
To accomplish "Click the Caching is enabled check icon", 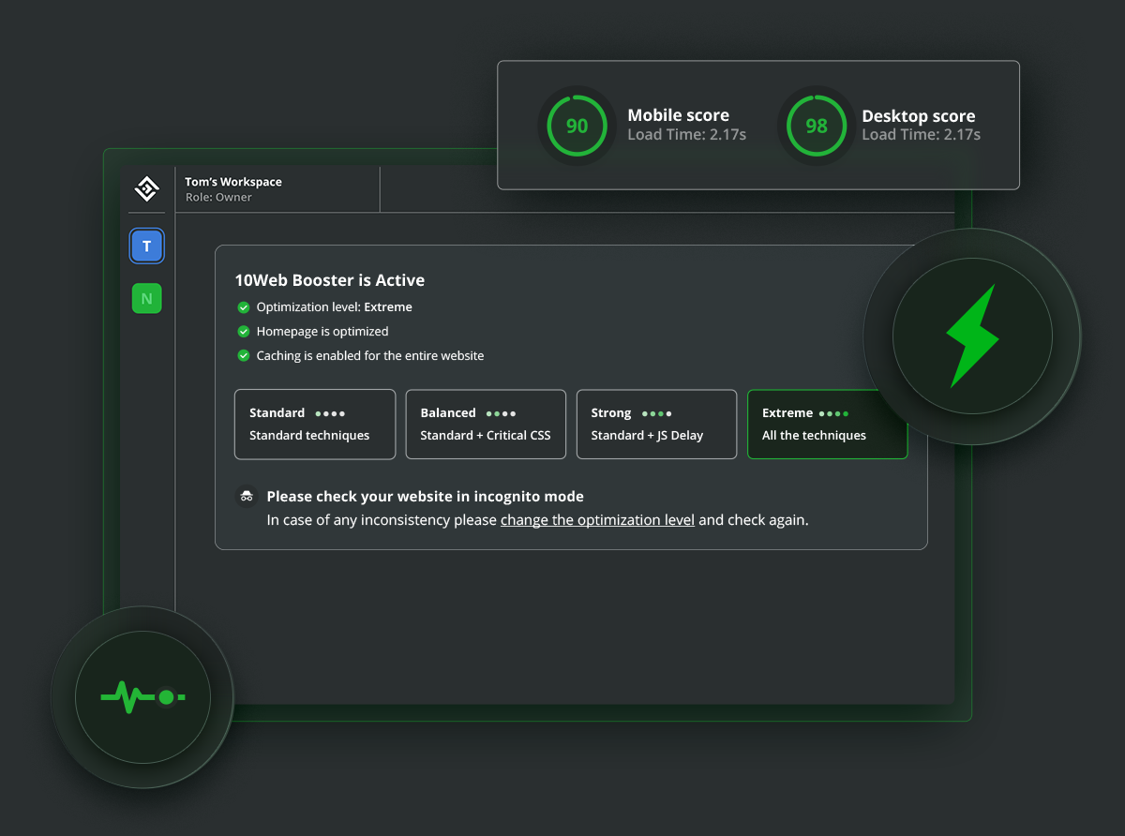I will [244, 356].
